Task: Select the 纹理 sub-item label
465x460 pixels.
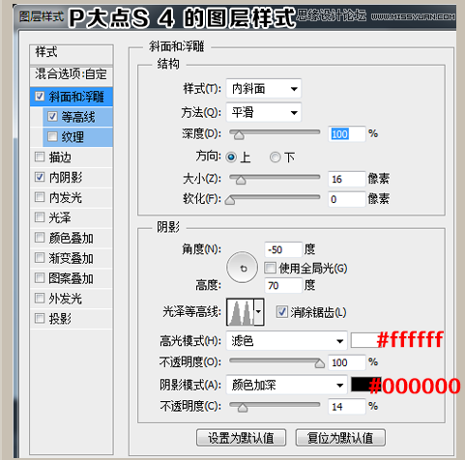Action: (x=73, y=137)
